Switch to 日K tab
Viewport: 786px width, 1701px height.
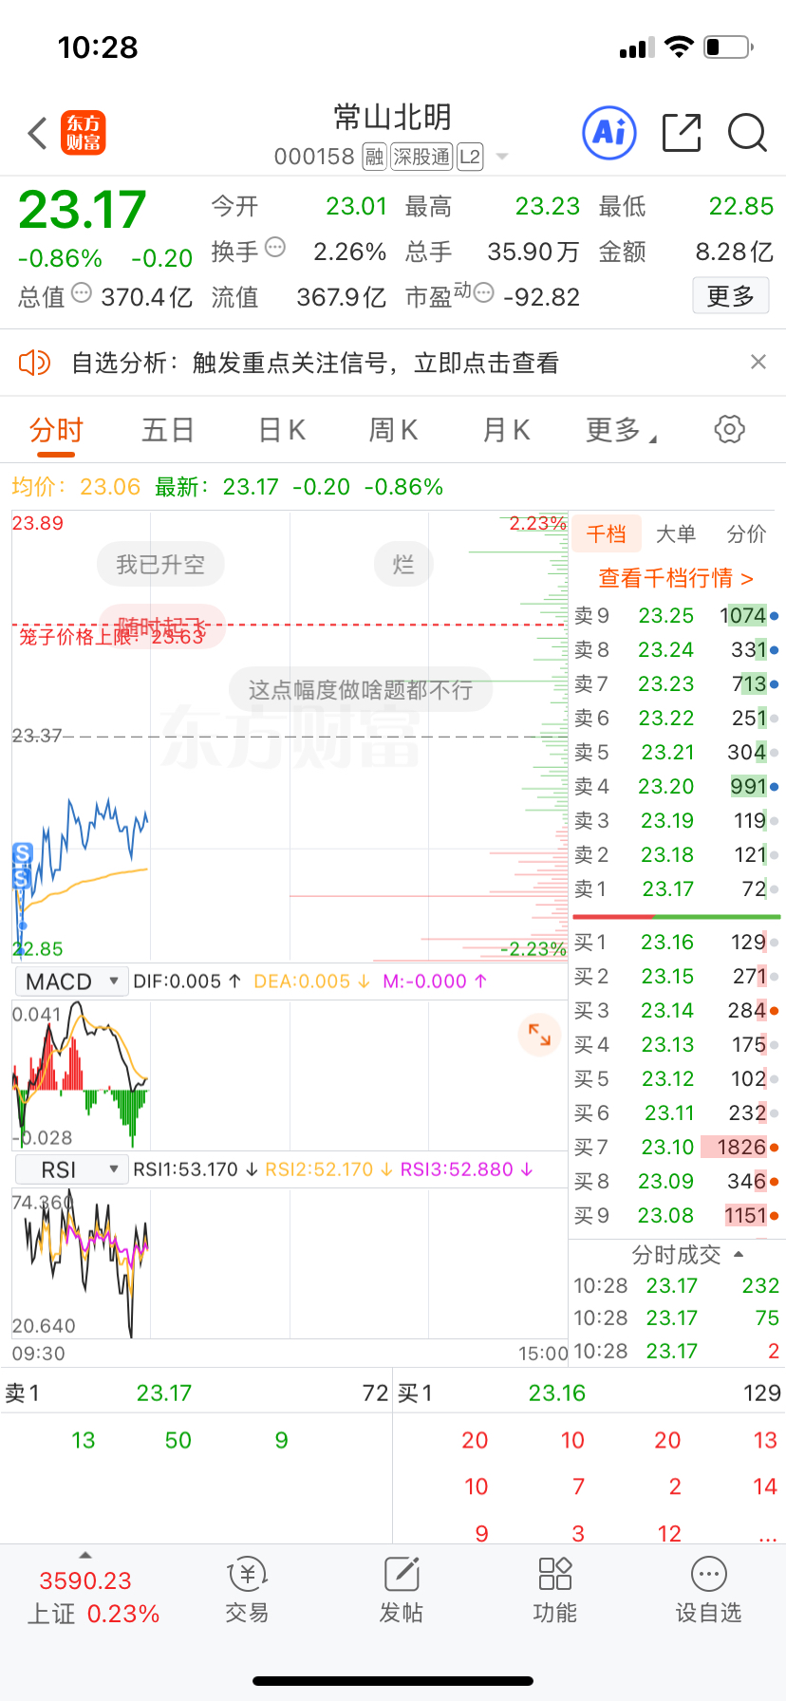click(282, 430)
